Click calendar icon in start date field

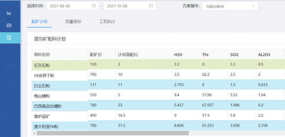[94, 6]
